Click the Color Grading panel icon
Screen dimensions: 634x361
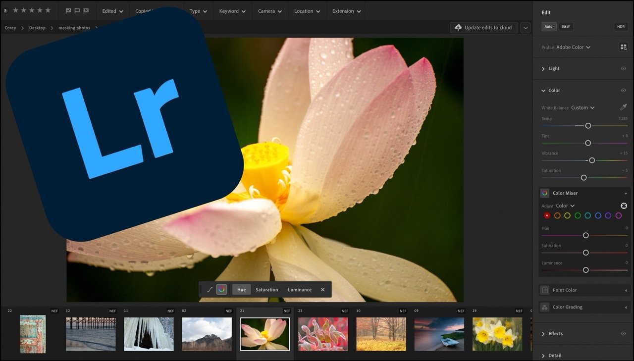pyautogui.click(x=545, y=307)
